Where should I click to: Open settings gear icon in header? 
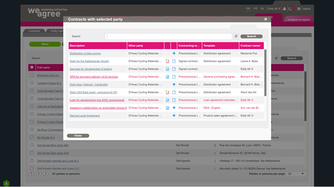(x=299, y=9)
